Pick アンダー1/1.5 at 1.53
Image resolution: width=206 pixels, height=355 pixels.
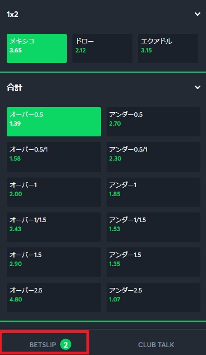[x=153, y=227]
